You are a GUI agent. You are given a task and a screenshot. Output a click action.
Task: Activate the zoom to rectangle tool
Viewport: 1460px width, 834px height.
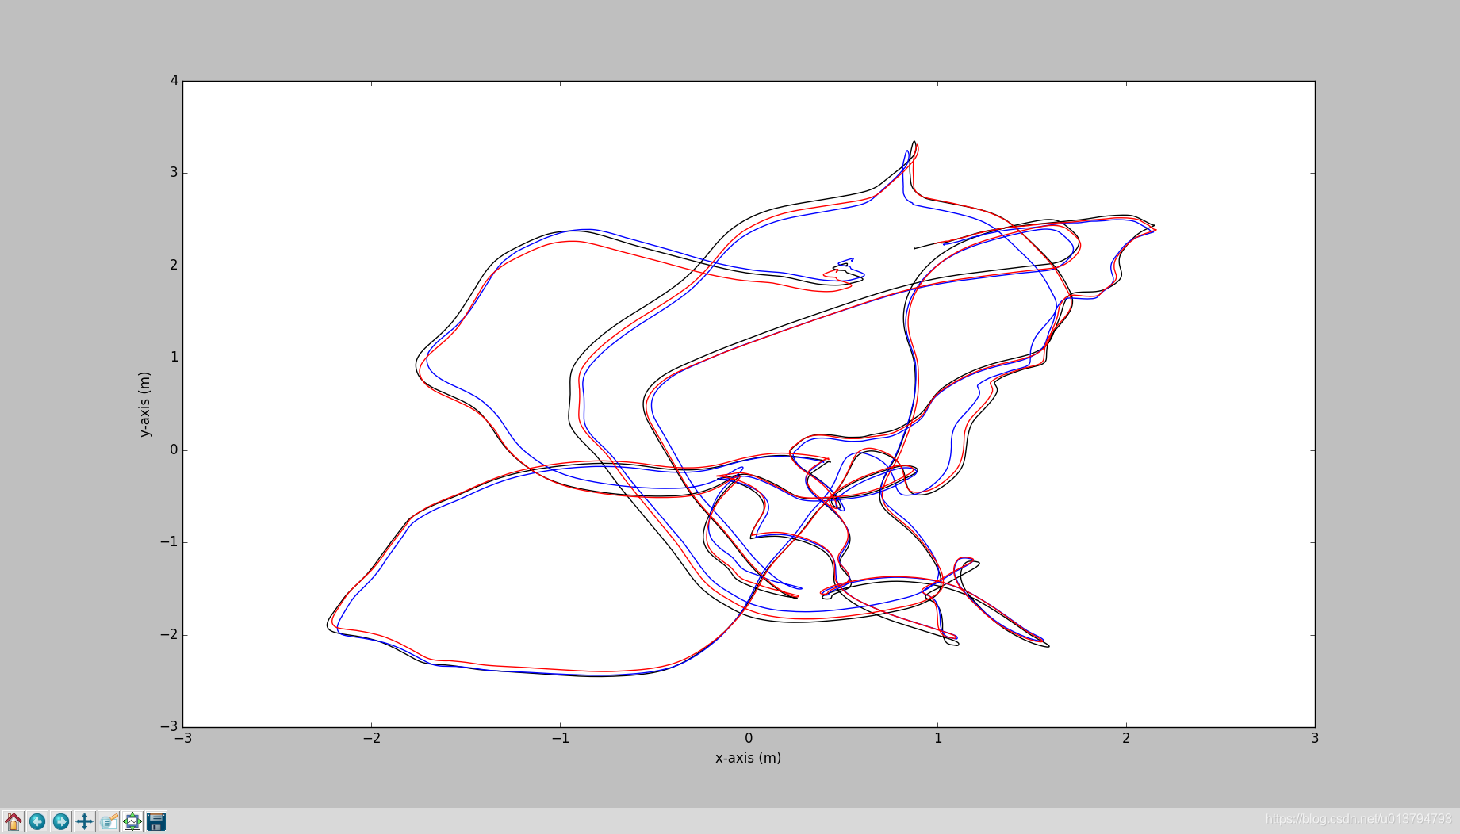point(109,821)
